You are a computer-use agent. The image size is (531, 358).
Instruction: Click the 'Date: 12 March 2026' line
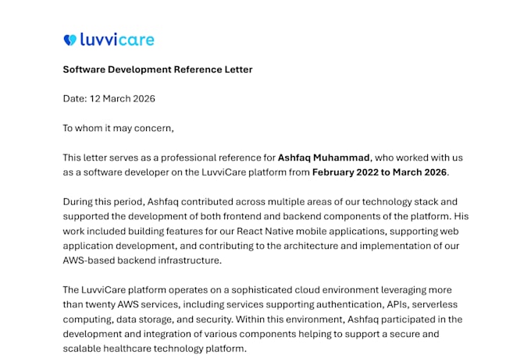tap(109, 98)
